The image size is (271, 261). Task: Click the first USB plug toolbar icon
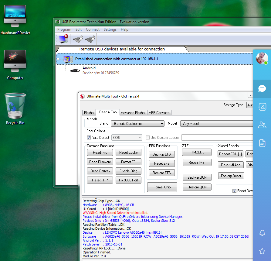pos(78,39)
